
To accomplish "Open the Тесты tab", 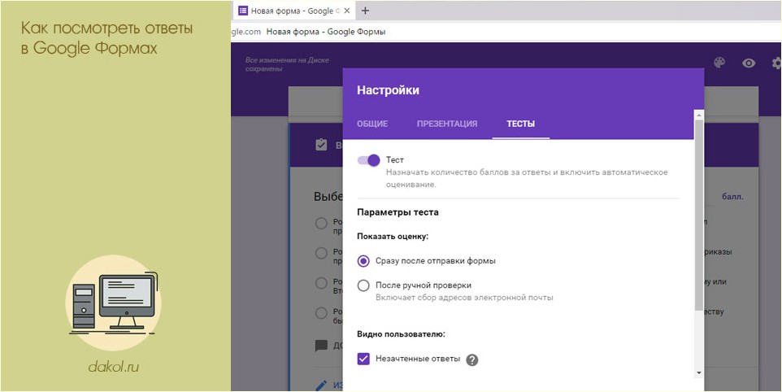I will 521,124.
